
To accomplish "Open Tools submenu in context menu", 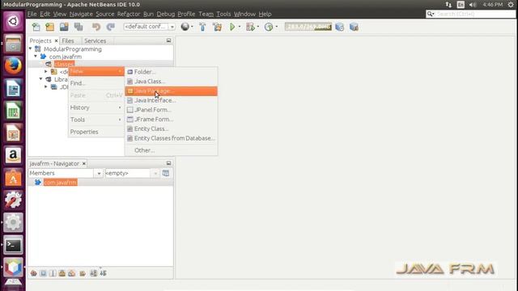I will pyautogui.click(x=96, y=120).
